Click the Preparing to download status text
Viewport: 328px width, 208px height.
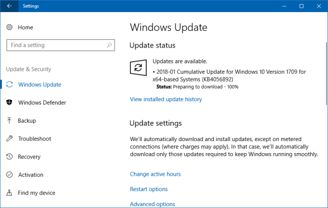198,87
